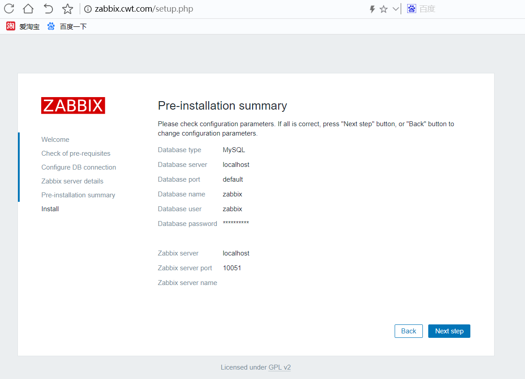Select Configure DB connection step
Viewport: 525px width, 379px height.
79,167
